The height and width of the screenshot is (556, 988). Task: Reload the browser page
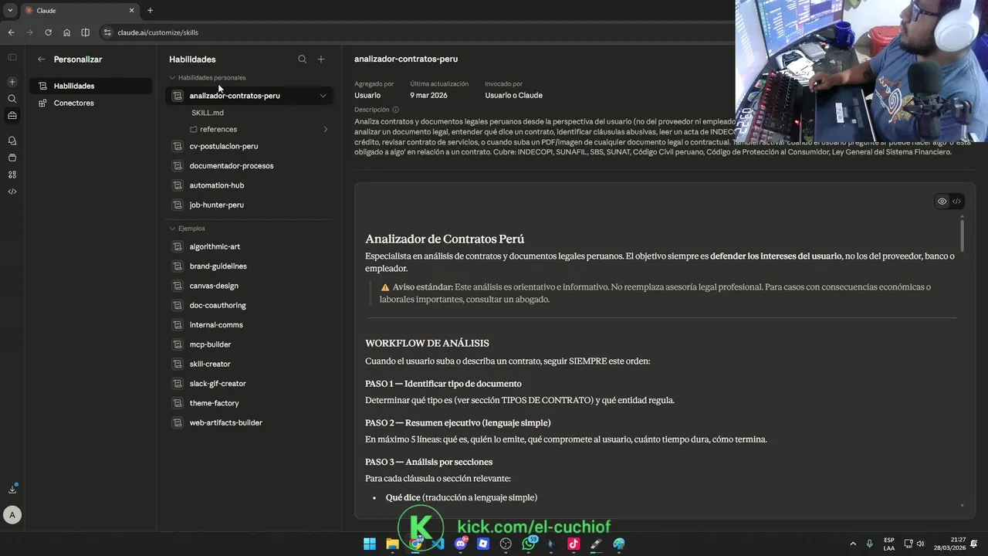48,32
